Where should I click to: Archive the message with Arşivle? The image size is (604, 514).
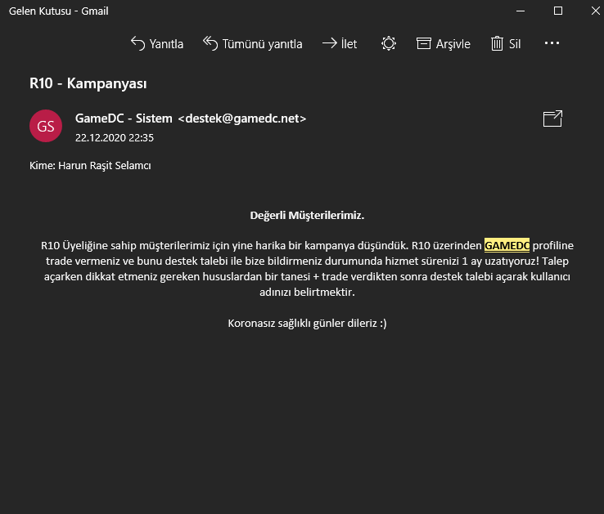tap(444, 43)
